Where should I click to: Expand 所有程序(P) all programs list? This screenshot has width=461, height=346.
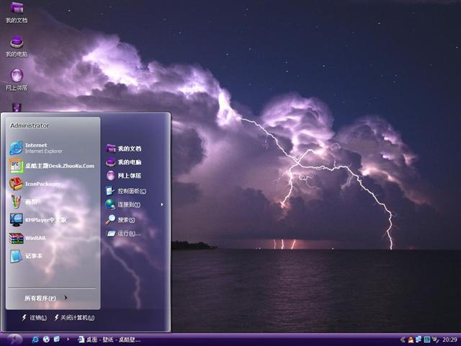45,298
